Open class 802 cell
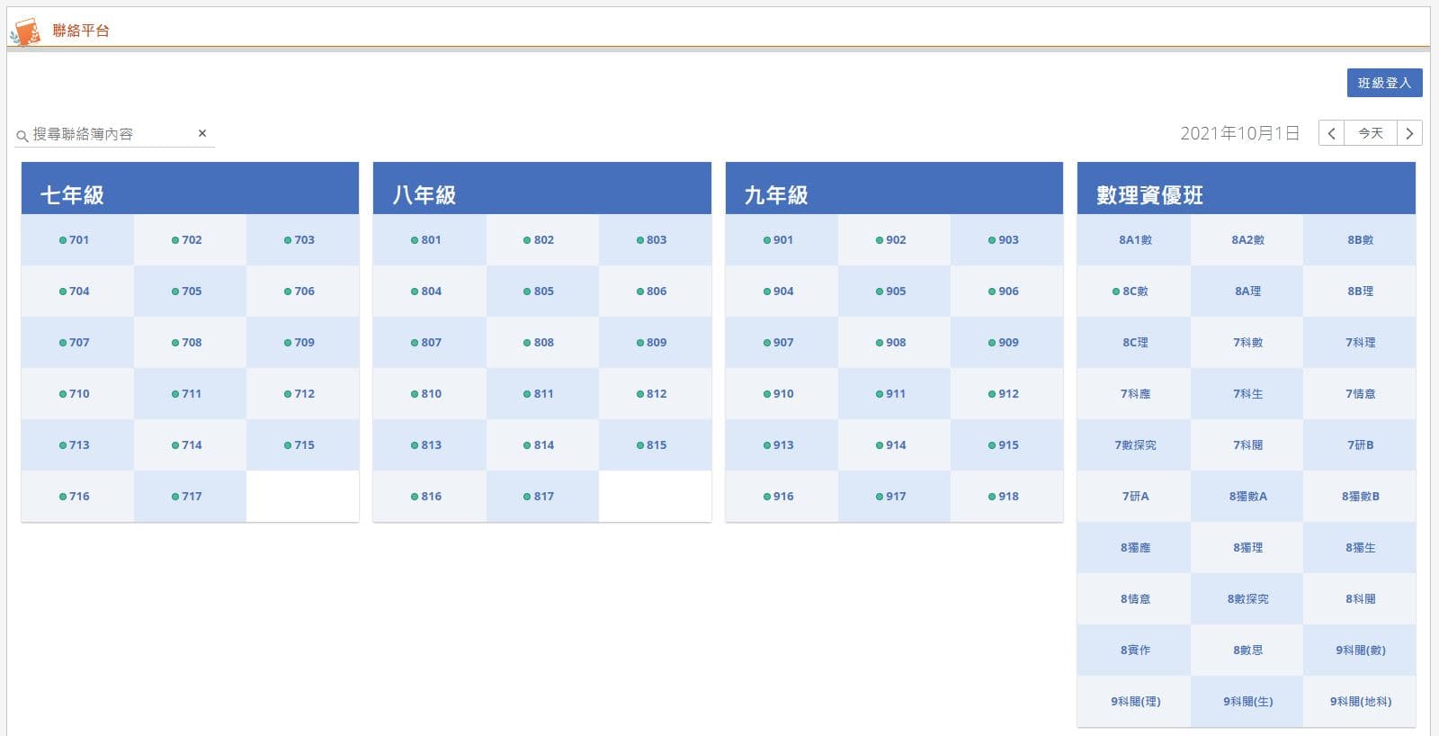Image resolution: width=1439 pixels, height=736 pixels. point(542,240)
